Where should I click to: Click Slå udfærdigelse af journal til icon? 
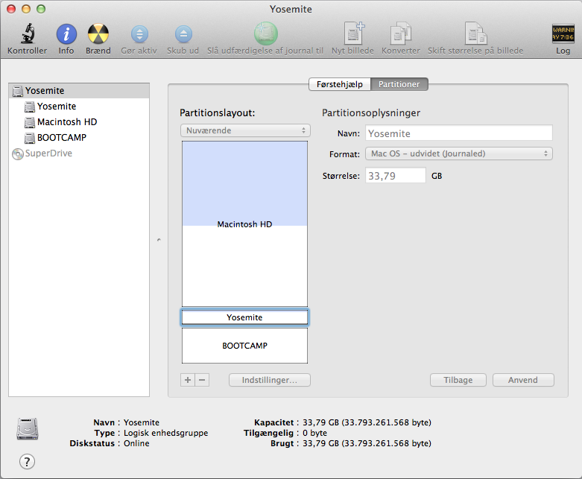tap(266, 34)
